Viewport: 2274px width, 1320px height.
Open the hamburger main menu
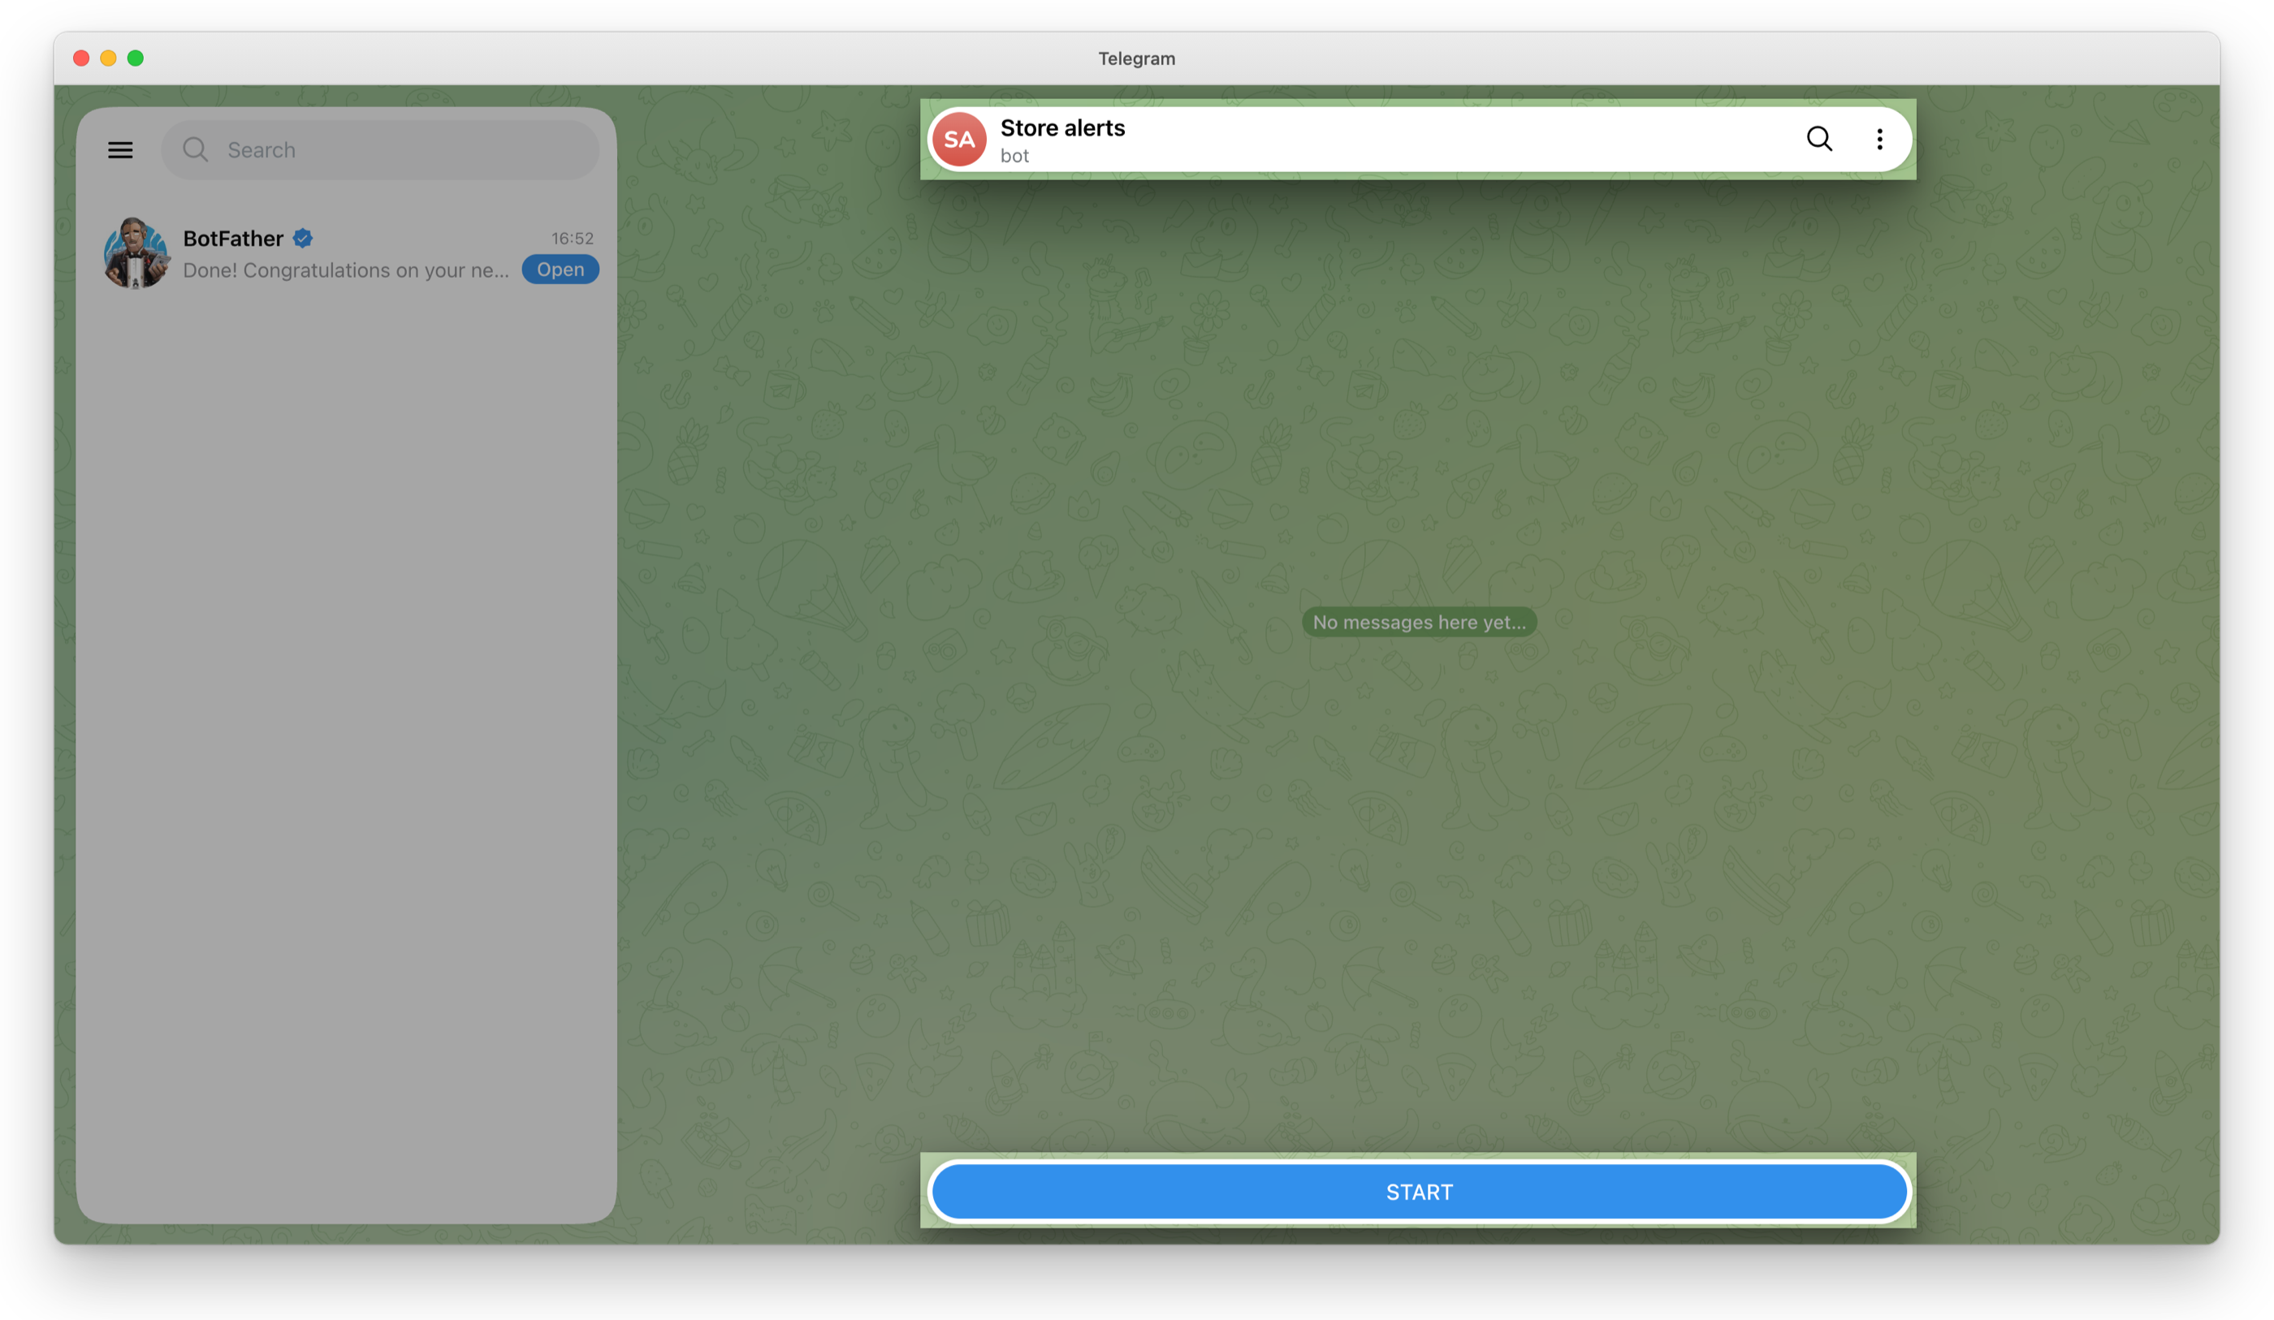[120, 149]
